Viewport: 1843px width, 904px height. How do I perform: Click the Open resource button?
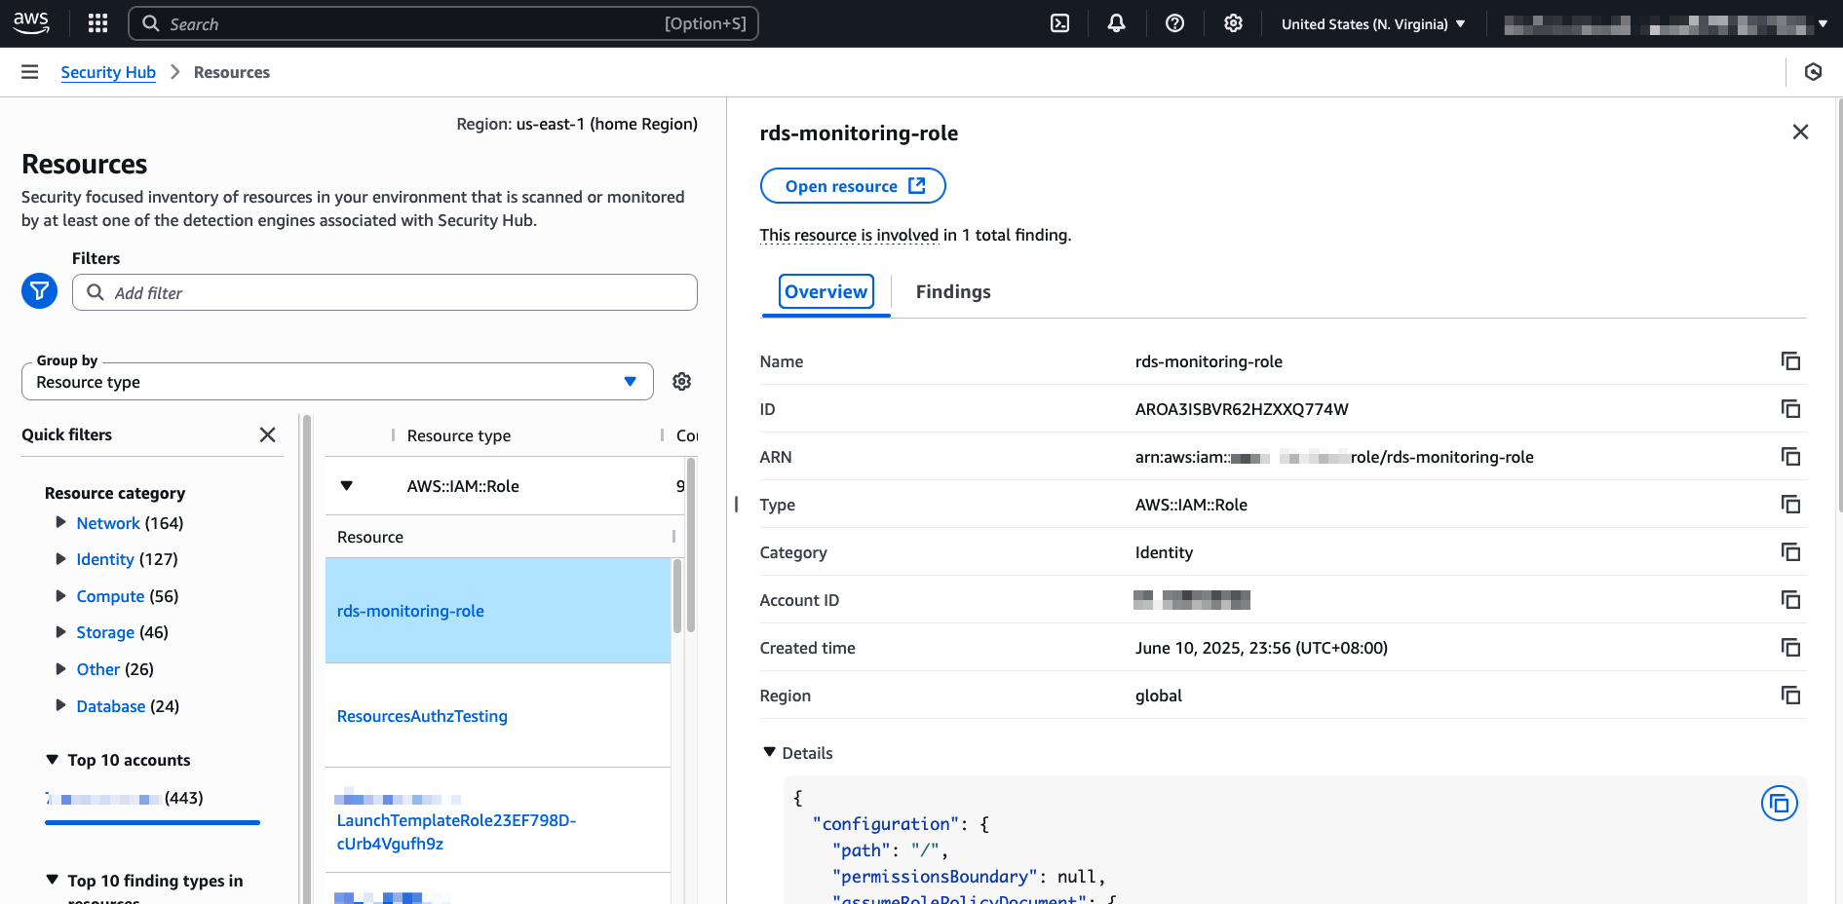click(853, 186)
